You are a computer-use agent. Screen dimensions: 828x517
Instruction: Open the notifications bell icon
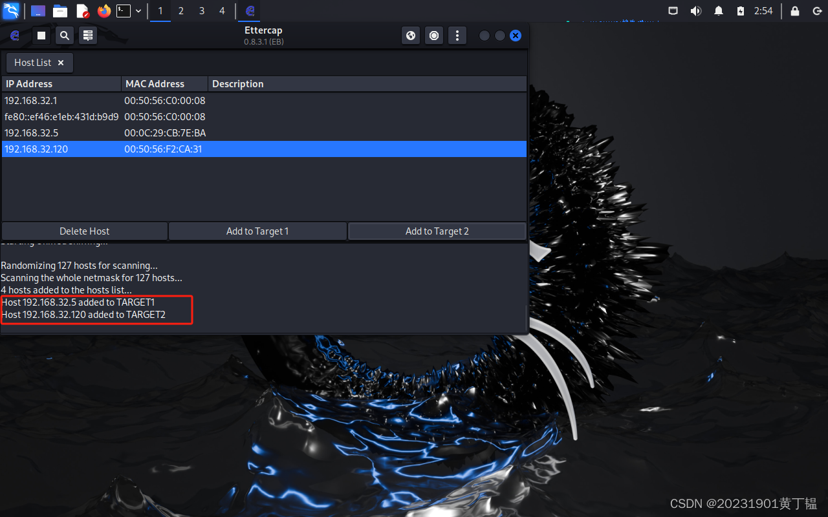[719, 11]
